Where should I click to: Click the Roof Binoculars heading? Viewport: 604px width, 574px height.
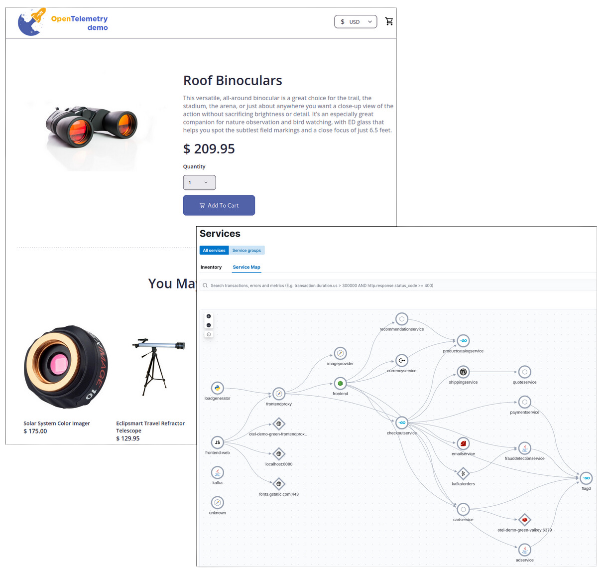click(233, 80)
